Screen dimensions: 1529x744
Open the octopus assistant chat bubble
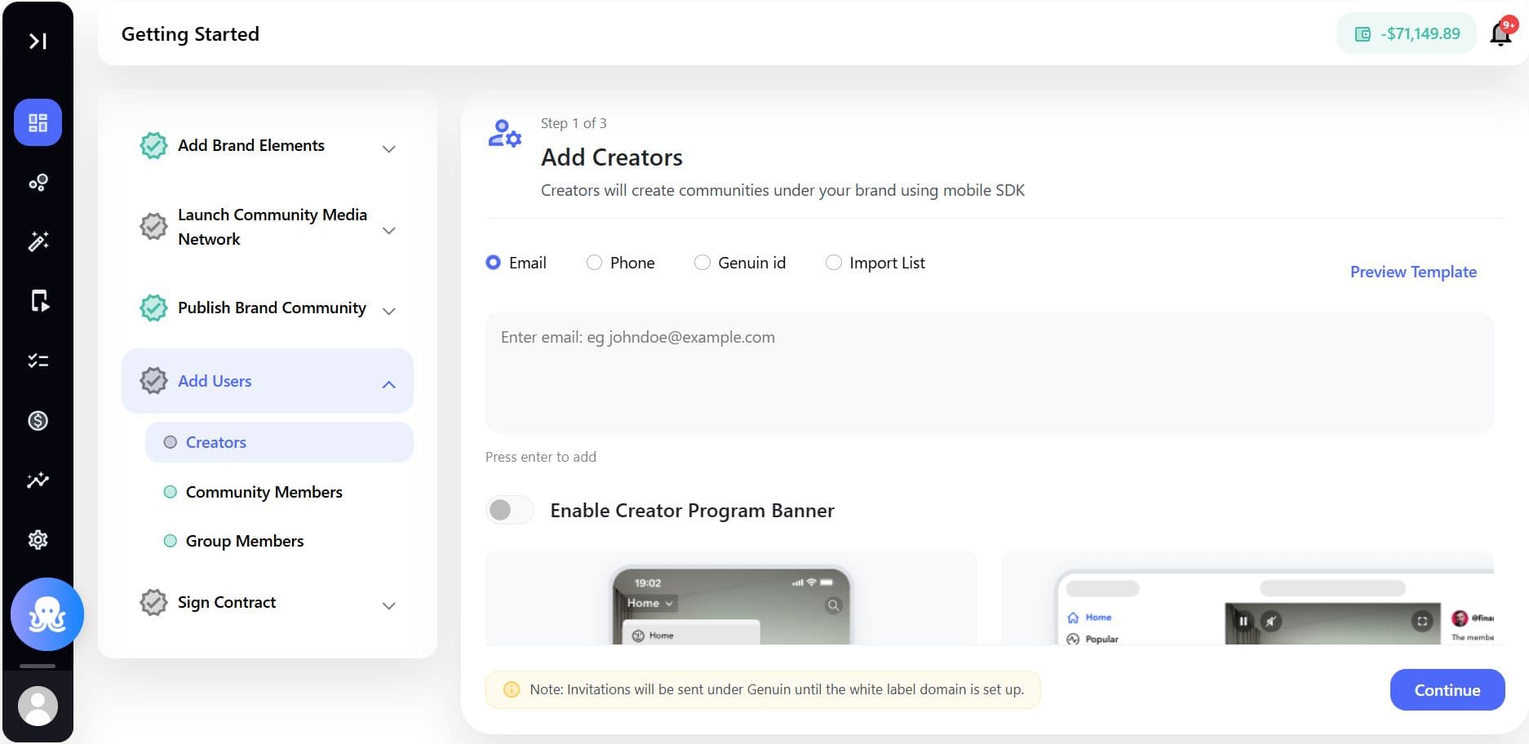click(x=47, y=614)
